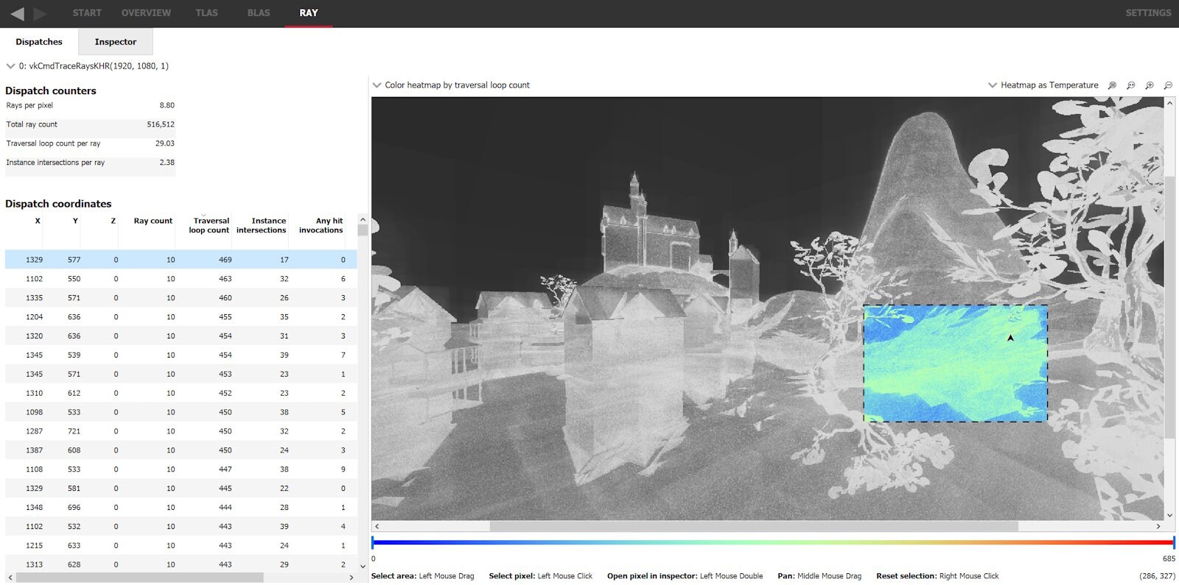Zoom in on the heatmap image
Image resolution: width=1179 pixels, height=585 pixels.
pos(1150,85)
